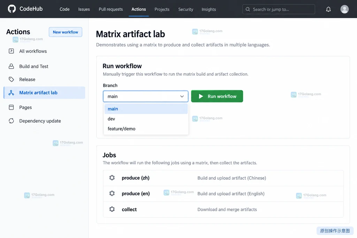Focus the Search or jump to field

click(279, 9)
